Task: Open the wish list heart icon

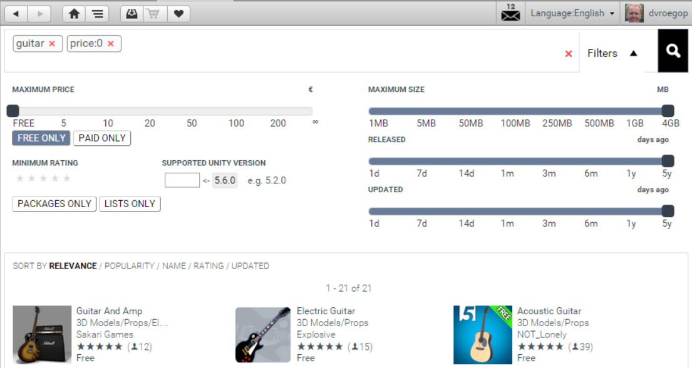Action: (178, 14)
